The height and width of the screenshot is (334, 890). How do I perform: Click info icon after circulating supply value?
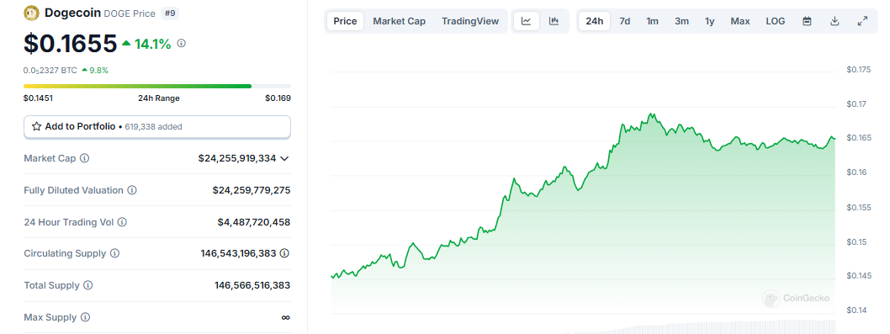tap(285, 253)
